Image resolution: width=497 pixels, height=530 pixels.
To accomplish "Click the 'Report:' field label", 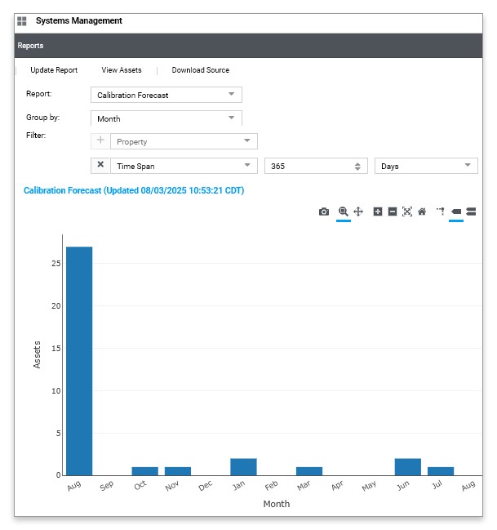I will (x=39, y=94).
